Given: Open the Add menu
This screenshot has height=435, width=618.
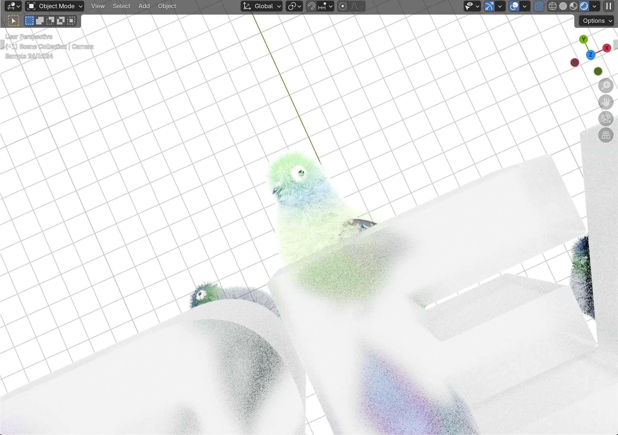Looking at the screenshot, I should 144,6.
